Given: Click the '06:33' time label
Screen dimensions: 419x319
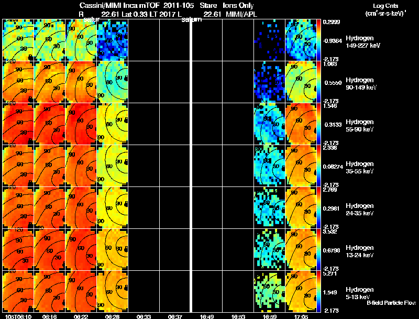Looking at the screenshot, I should (144, 317).
